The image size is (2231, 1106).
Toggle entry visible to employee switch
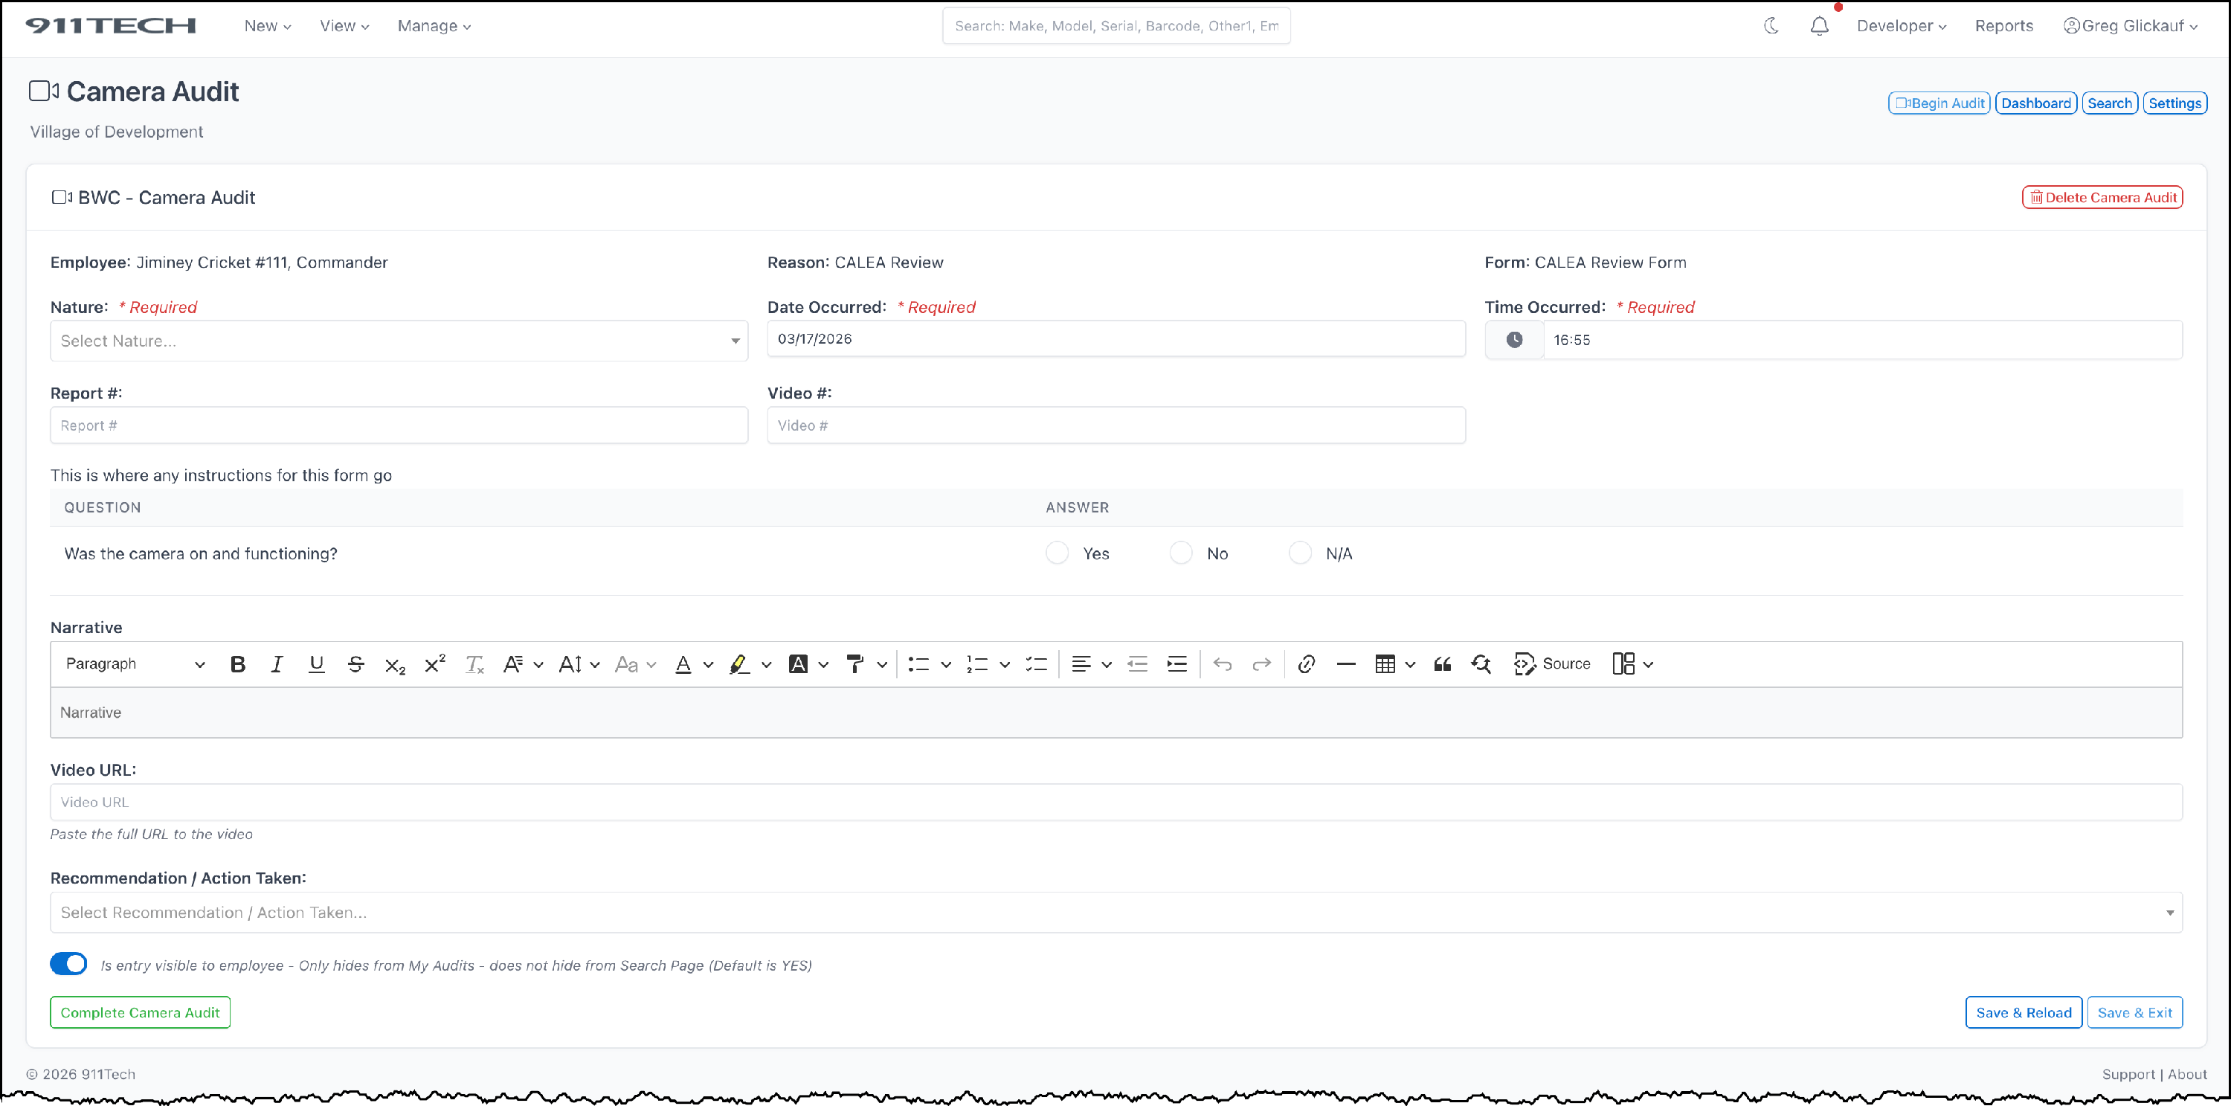(x=69, y=964)
